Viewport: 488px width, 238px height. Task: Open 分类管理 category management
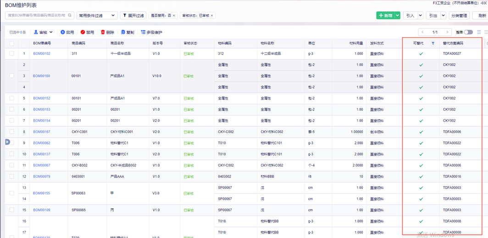click(459, 16)
